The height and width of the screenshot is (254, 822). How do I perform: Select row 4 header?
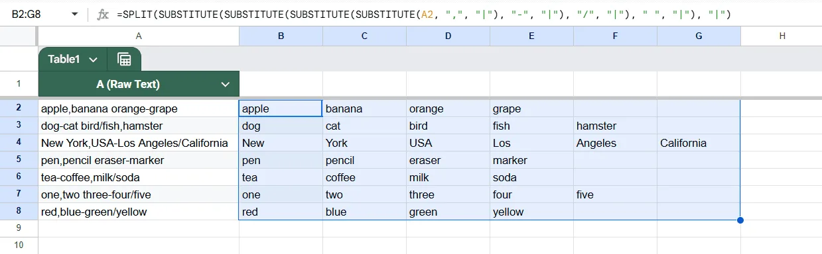click(x=19, y=143)
